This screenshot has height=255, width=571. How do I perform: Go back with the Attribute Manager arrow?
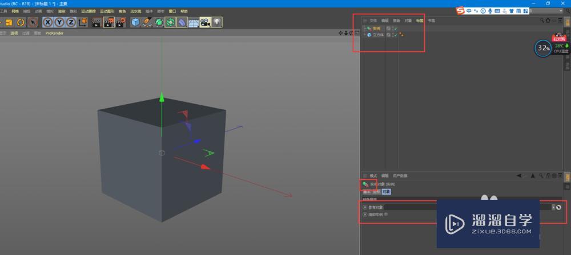click(519, 176)
